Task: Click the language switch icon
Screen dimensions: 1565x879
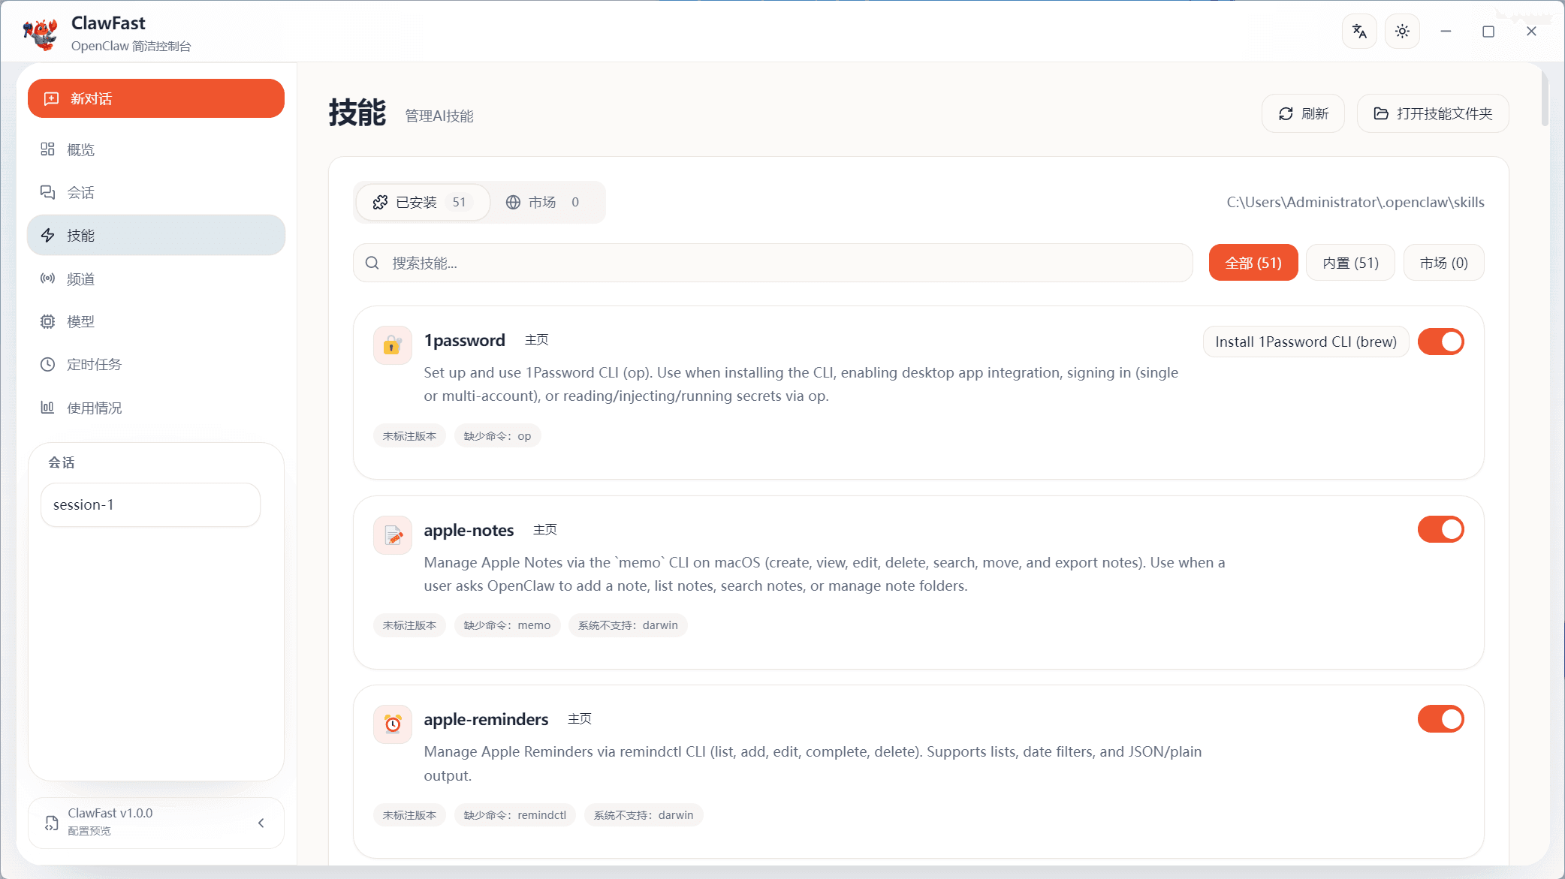Action: (1359, 31)
